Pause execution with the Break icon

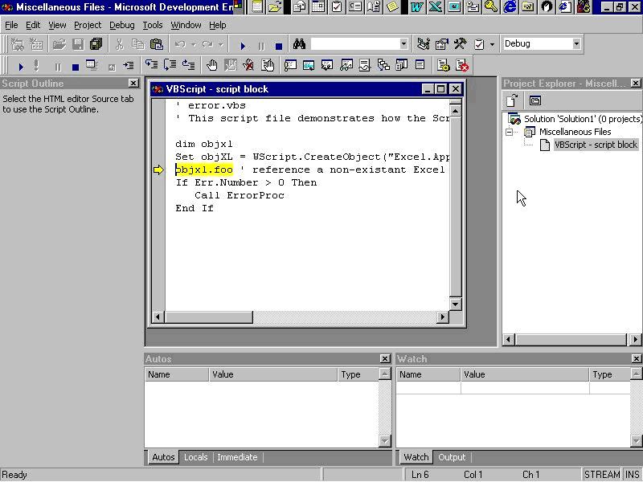click(x=260, y=44)
